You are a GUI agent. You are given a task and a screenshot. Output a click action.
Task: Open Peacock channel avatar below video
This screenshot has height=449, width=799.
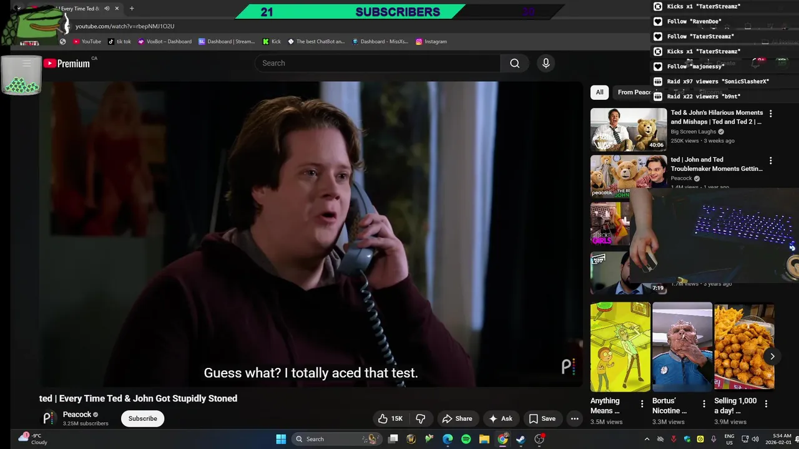48,418
